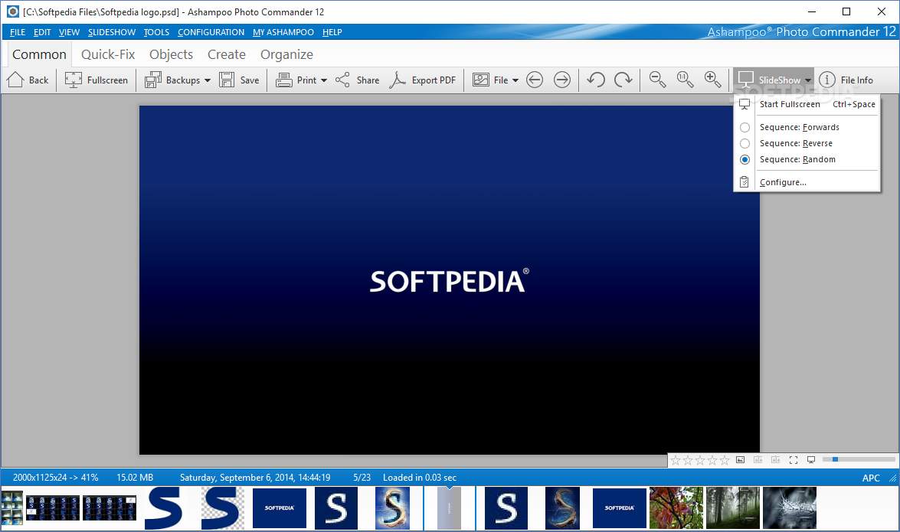Open the CONFIGURATION menu
The height and width of the screenshot is (532, 900).
[211, 32]
